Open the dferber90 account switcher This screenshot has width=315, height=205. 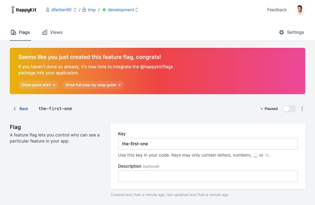pyautogui.click(x=61, y=10)
